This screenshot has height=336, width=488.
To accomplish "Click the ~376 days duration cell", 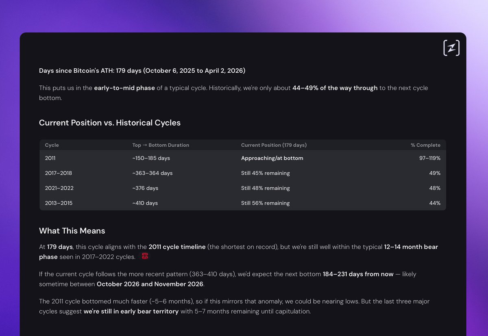I will 145,188.
